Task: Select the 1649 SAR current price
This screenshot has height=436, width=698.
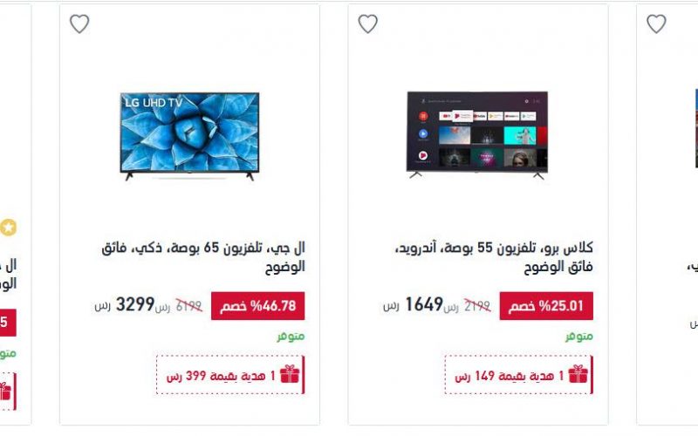Action: click(x=424, y=304)
